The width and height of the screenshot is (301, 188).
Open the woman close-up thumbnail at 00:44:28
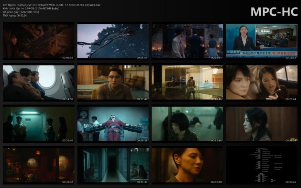pyautogui.click(x=187, y=164)
